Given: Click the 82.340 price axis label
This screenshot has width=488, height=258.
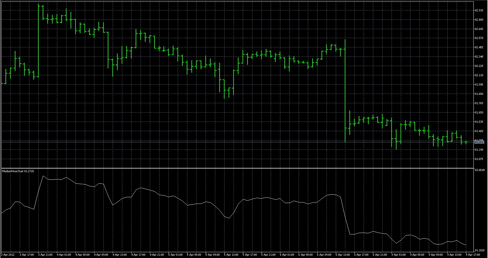Looking at the screenshot, I should coord(479,57).
